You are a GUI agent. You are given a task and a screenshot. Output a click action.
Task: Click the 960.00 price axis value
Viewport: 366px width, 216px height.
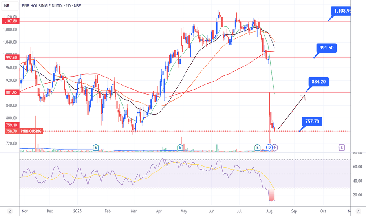(x=11, y=68)
